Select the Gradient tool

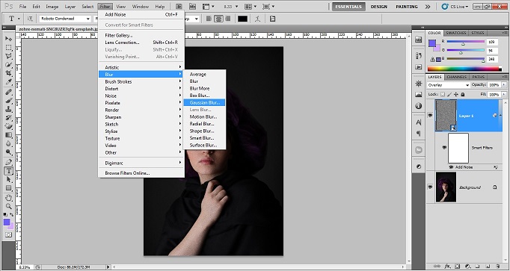coord(8,135)
